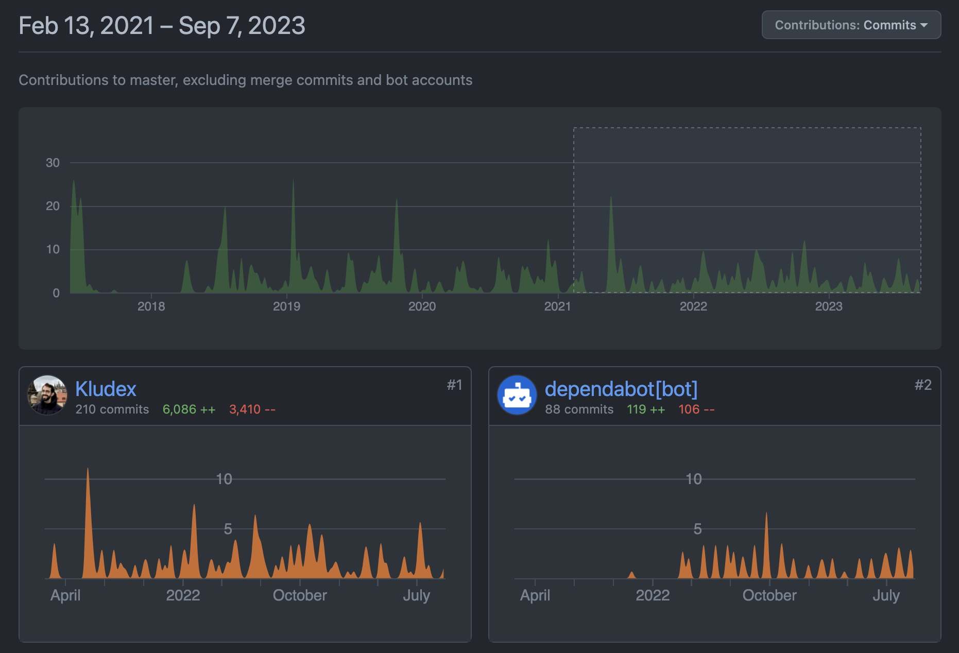Image resolution: width=959 pixels, height=653 pixels.
Task: View Kludex's 210 commits
Action: pyautogui.click(x=112, y=409)
